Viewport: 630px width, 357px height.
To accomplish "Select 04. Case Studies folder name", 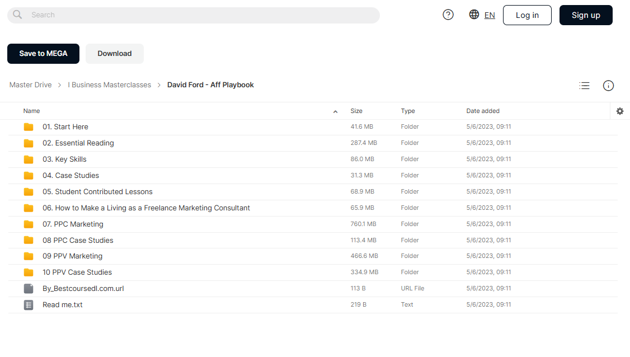I will click(x=70, y=175).
